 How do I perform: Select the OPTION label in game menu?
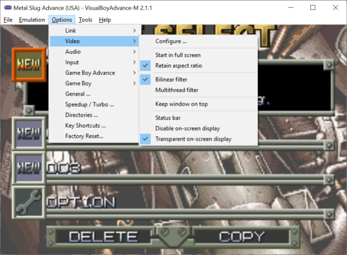click(81, 202)
